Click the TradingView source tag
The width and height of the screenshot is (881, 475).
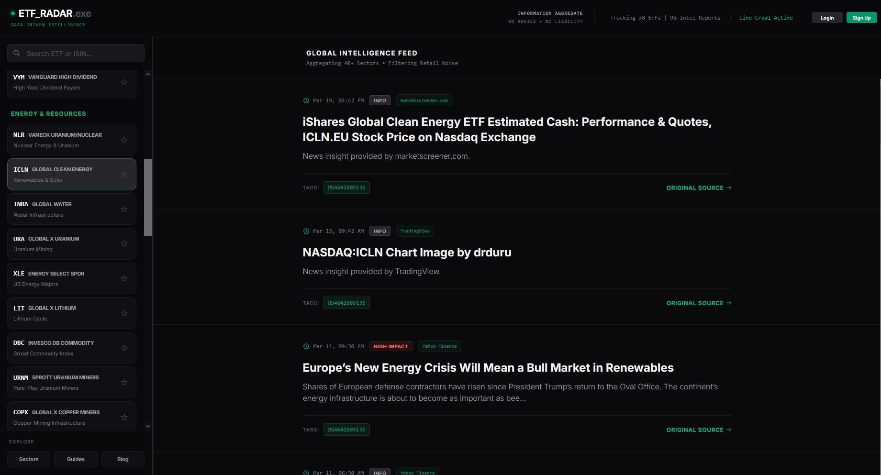415,231
